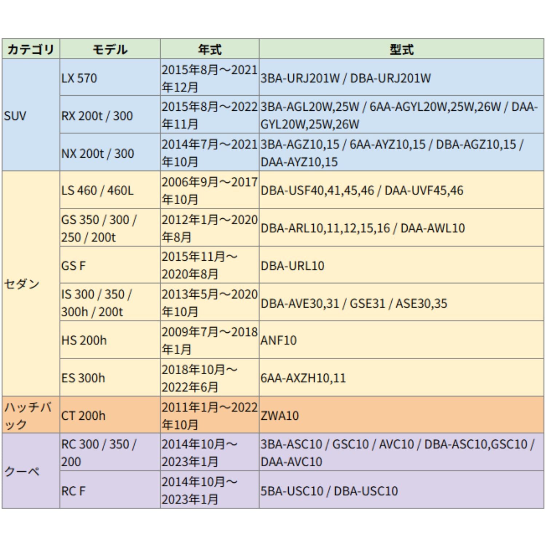Screen dimensions: 546x546
Task: Select the SUV category cell
Action: pos(31,115)
